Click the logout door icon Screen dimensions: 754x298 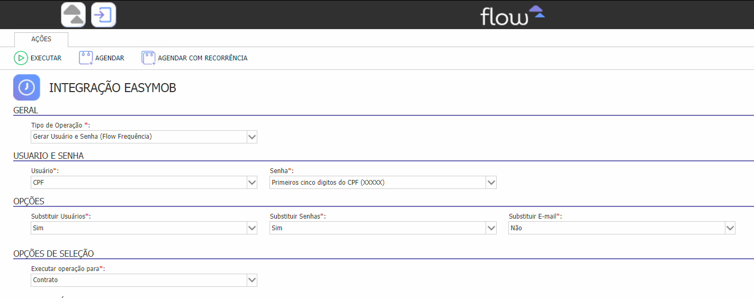pos(104,15)
